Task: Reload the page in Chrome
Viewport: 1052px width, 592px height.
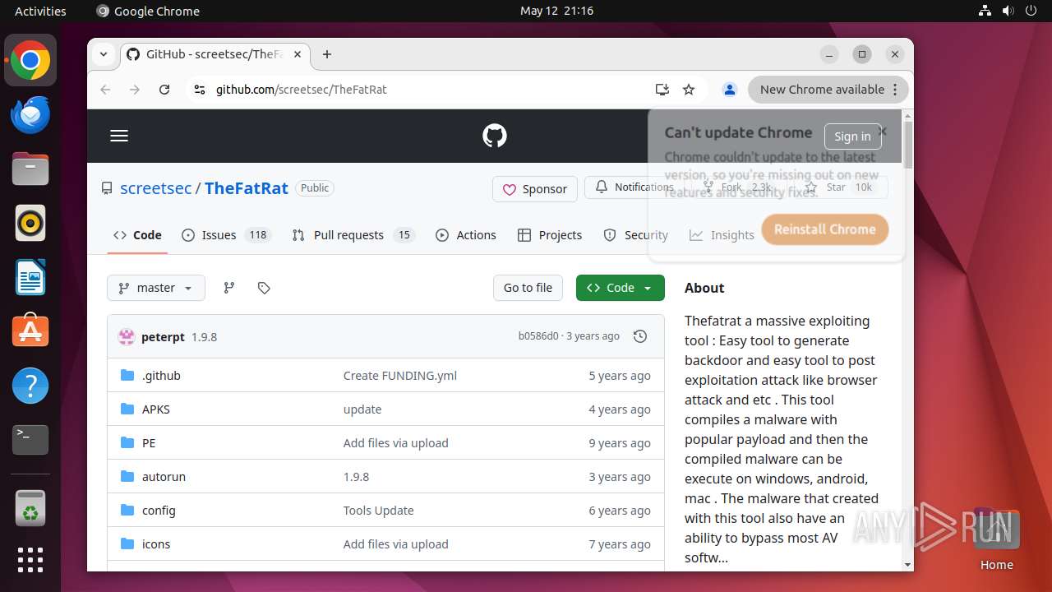Action: click(x=164, y=90)
